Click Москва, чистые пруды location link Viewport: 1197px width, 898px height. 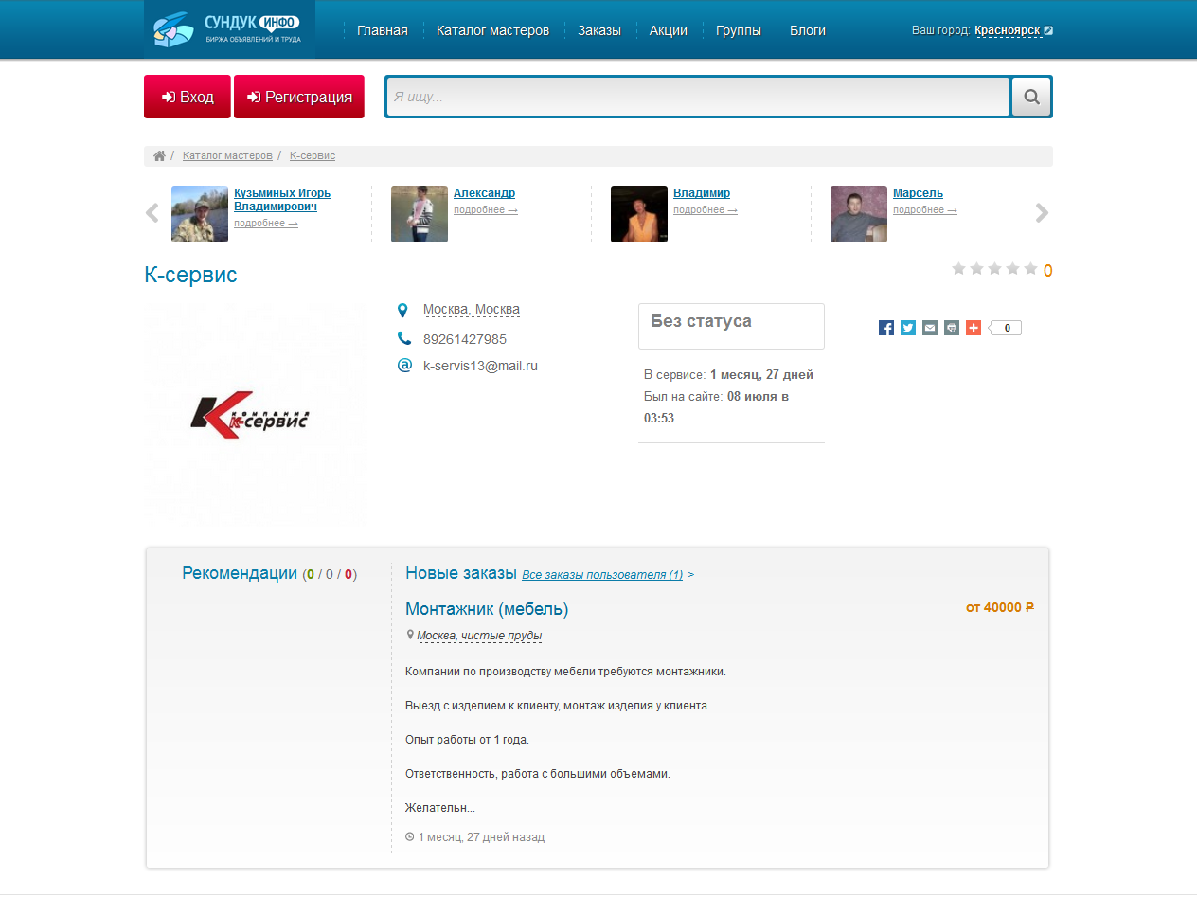point(479,636)
